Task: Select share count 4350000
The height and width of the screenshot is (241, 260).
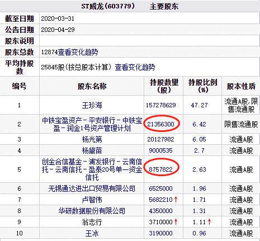Action: (x=160, y=211)
